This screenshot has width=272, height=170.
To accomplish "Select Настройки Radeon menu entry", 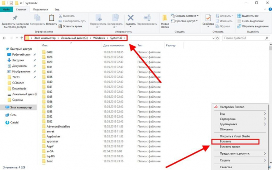I will click(x=240, y=107).
